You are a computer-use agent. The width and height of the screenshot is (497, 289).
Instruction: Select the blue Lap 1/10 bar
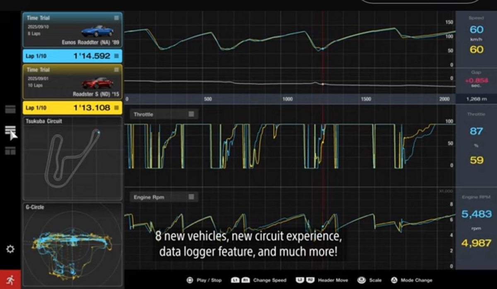pyautogui.click(x=72, y=56)
